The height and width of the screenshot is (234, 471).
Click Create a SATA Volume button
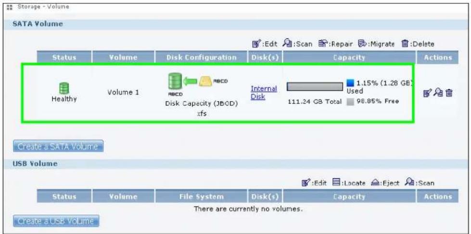click(x=58, y=146)
